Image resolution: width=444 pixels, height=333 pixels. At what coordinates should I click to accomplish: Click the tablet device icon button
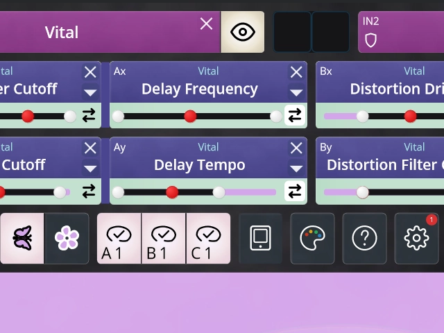click(x=261, y=238)
